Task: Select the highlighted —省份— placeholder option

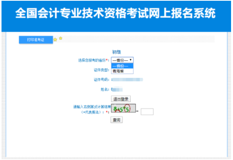Action: coord(122,66)
